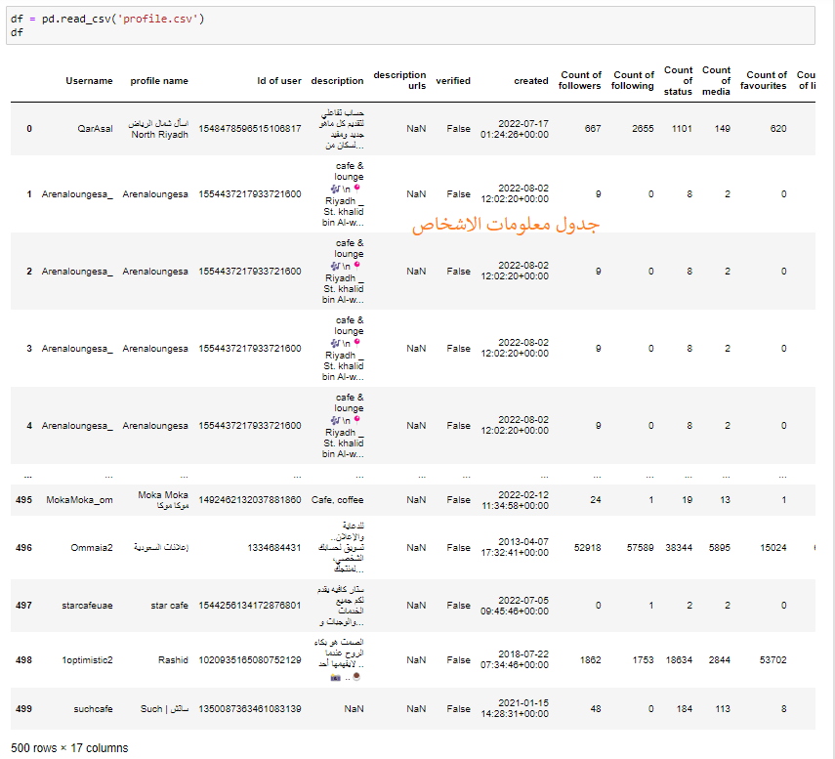The image size is (835, 759).
Task: Click media count 149
Action: pyautogui.click(x=722, y=129)
